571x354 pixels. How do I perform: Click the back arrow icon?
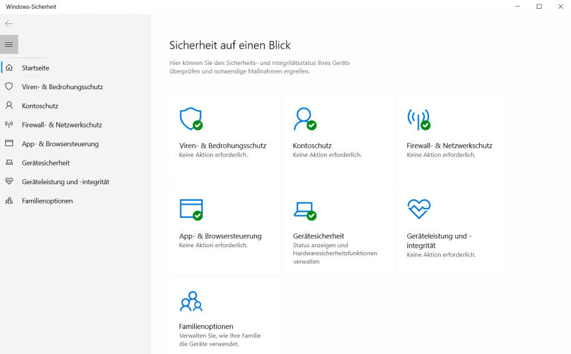[x=9, y=24]
